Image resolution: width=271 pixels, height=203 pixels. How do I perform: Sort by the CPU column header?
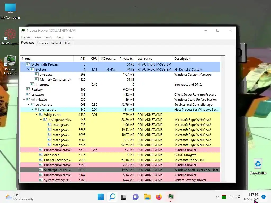93,59
